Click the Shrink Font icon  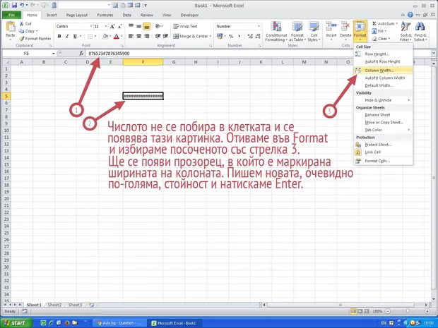tap(120, 27)
